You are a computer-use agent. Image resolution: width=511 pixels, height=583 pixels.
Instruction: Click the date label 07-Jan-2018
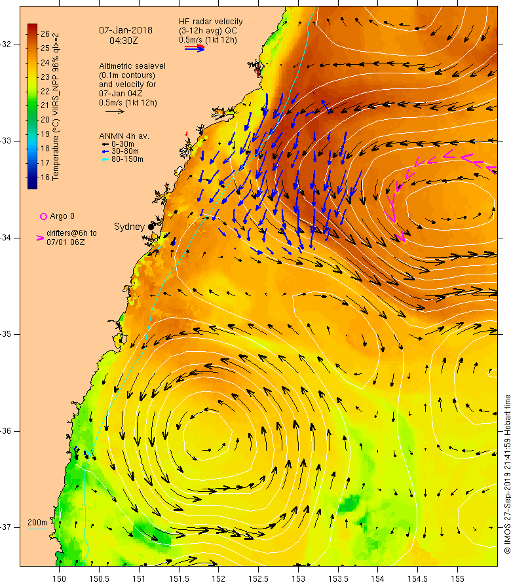tap(126, 31)
